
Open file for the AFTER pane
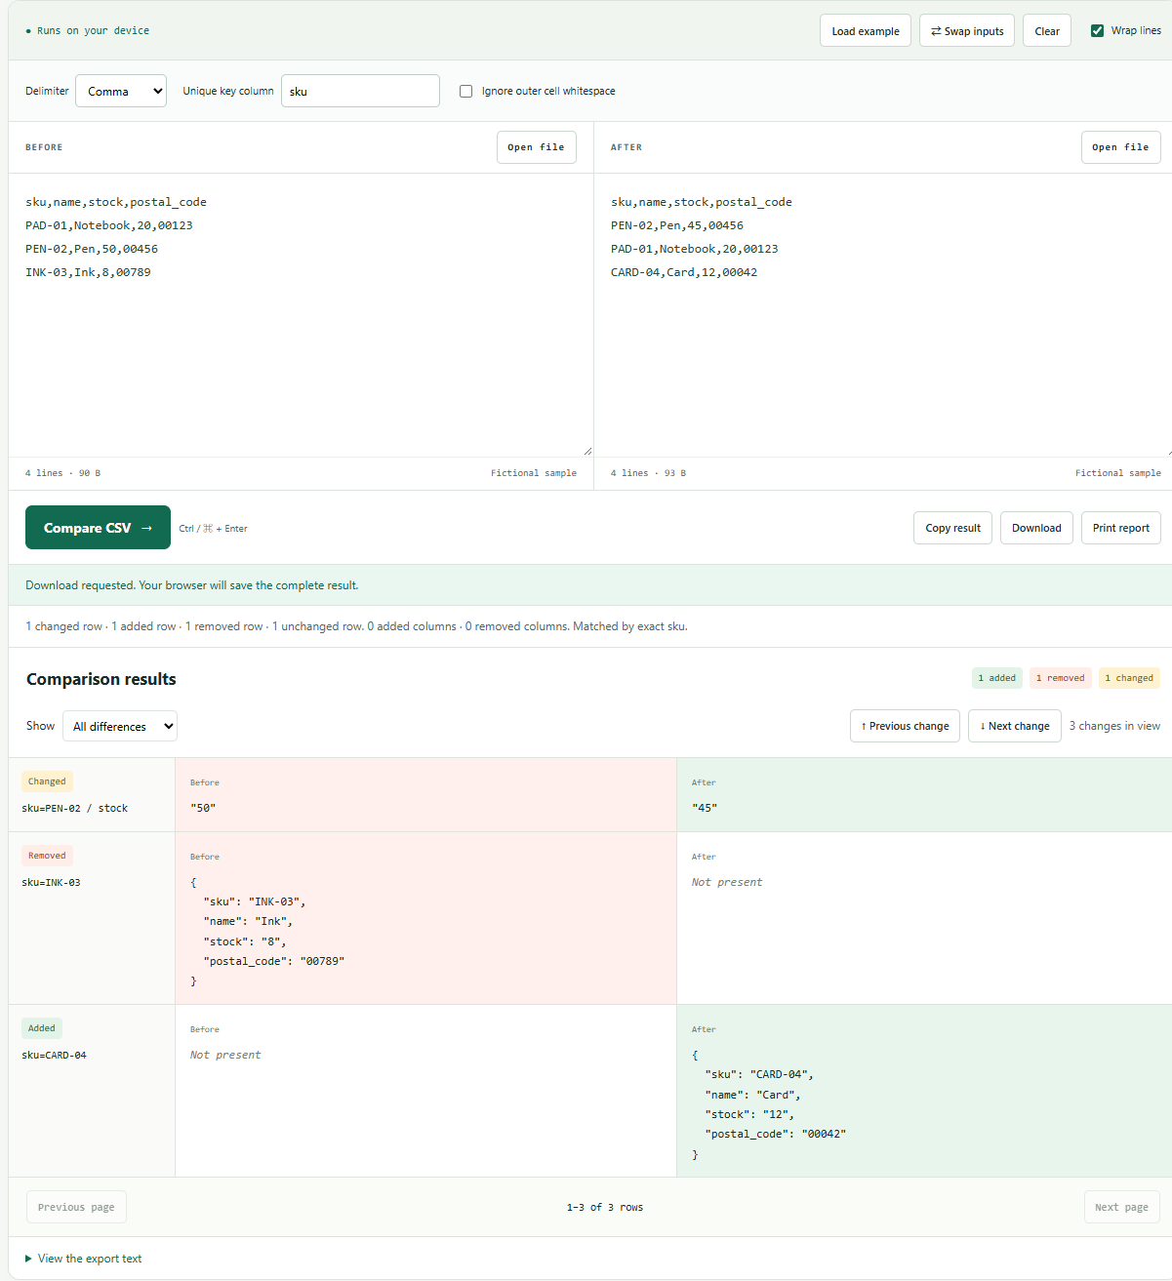click(x=1120, y=147)
